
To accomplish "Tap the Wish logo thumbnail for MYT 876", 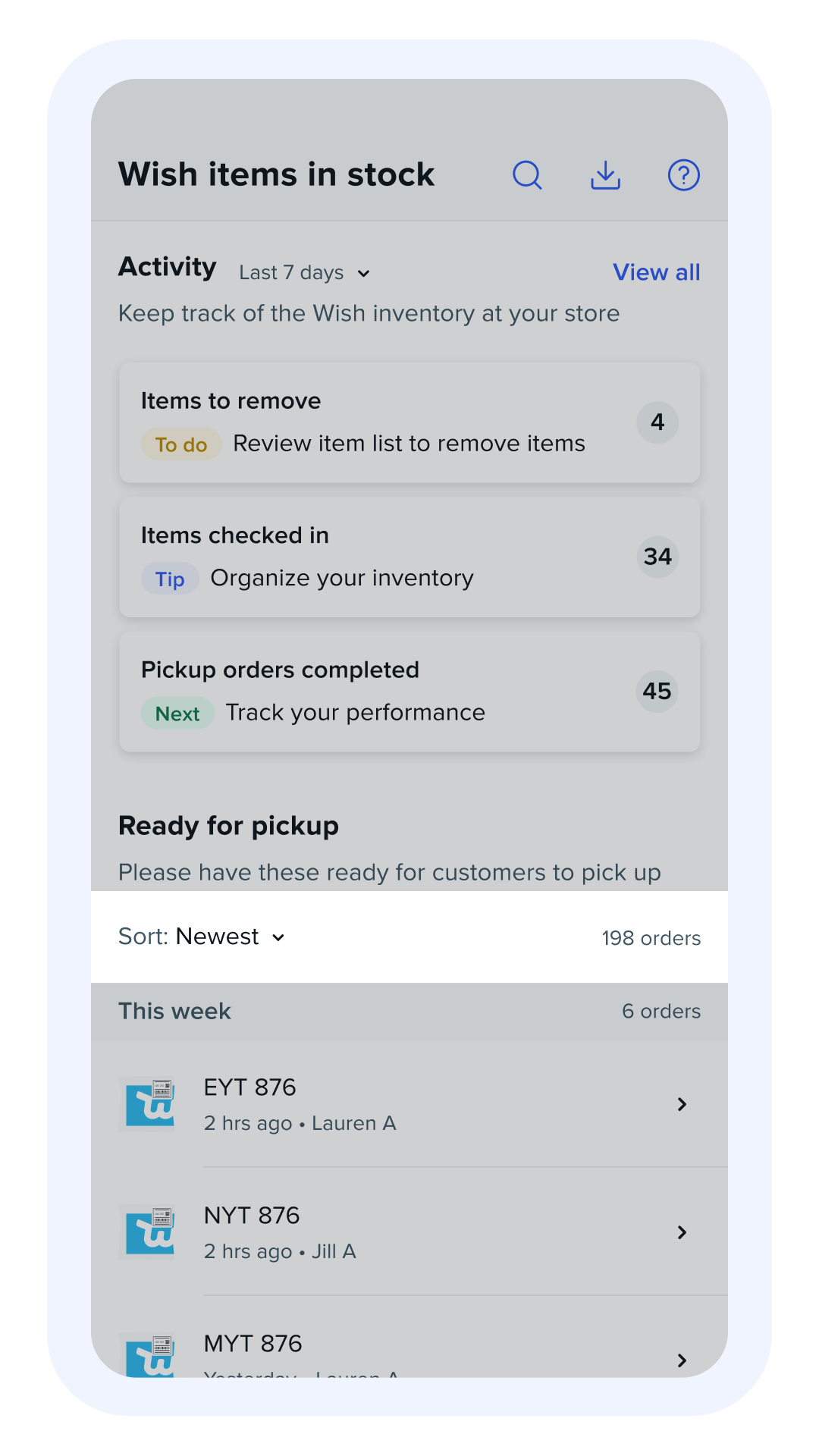I will tap(150, 1356).
